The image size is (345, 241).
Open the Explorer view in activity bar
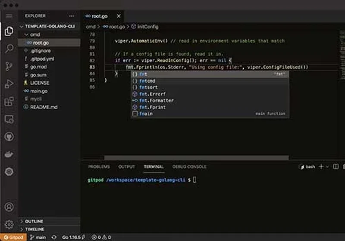pos(9,31)
